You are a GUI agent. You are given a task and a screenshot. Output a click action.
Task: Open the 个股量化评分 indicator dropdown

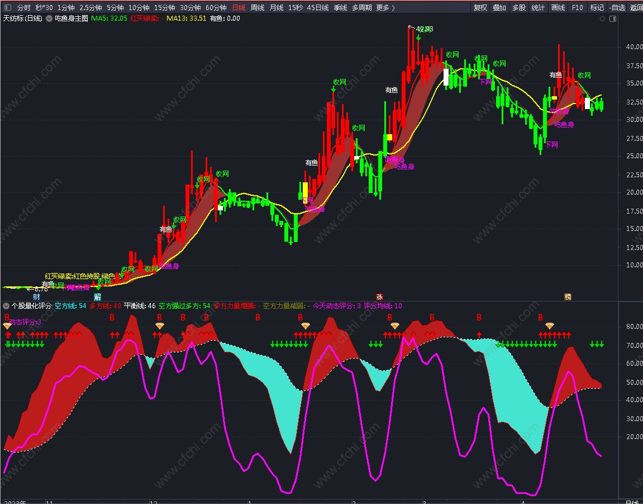click(6, 306)
